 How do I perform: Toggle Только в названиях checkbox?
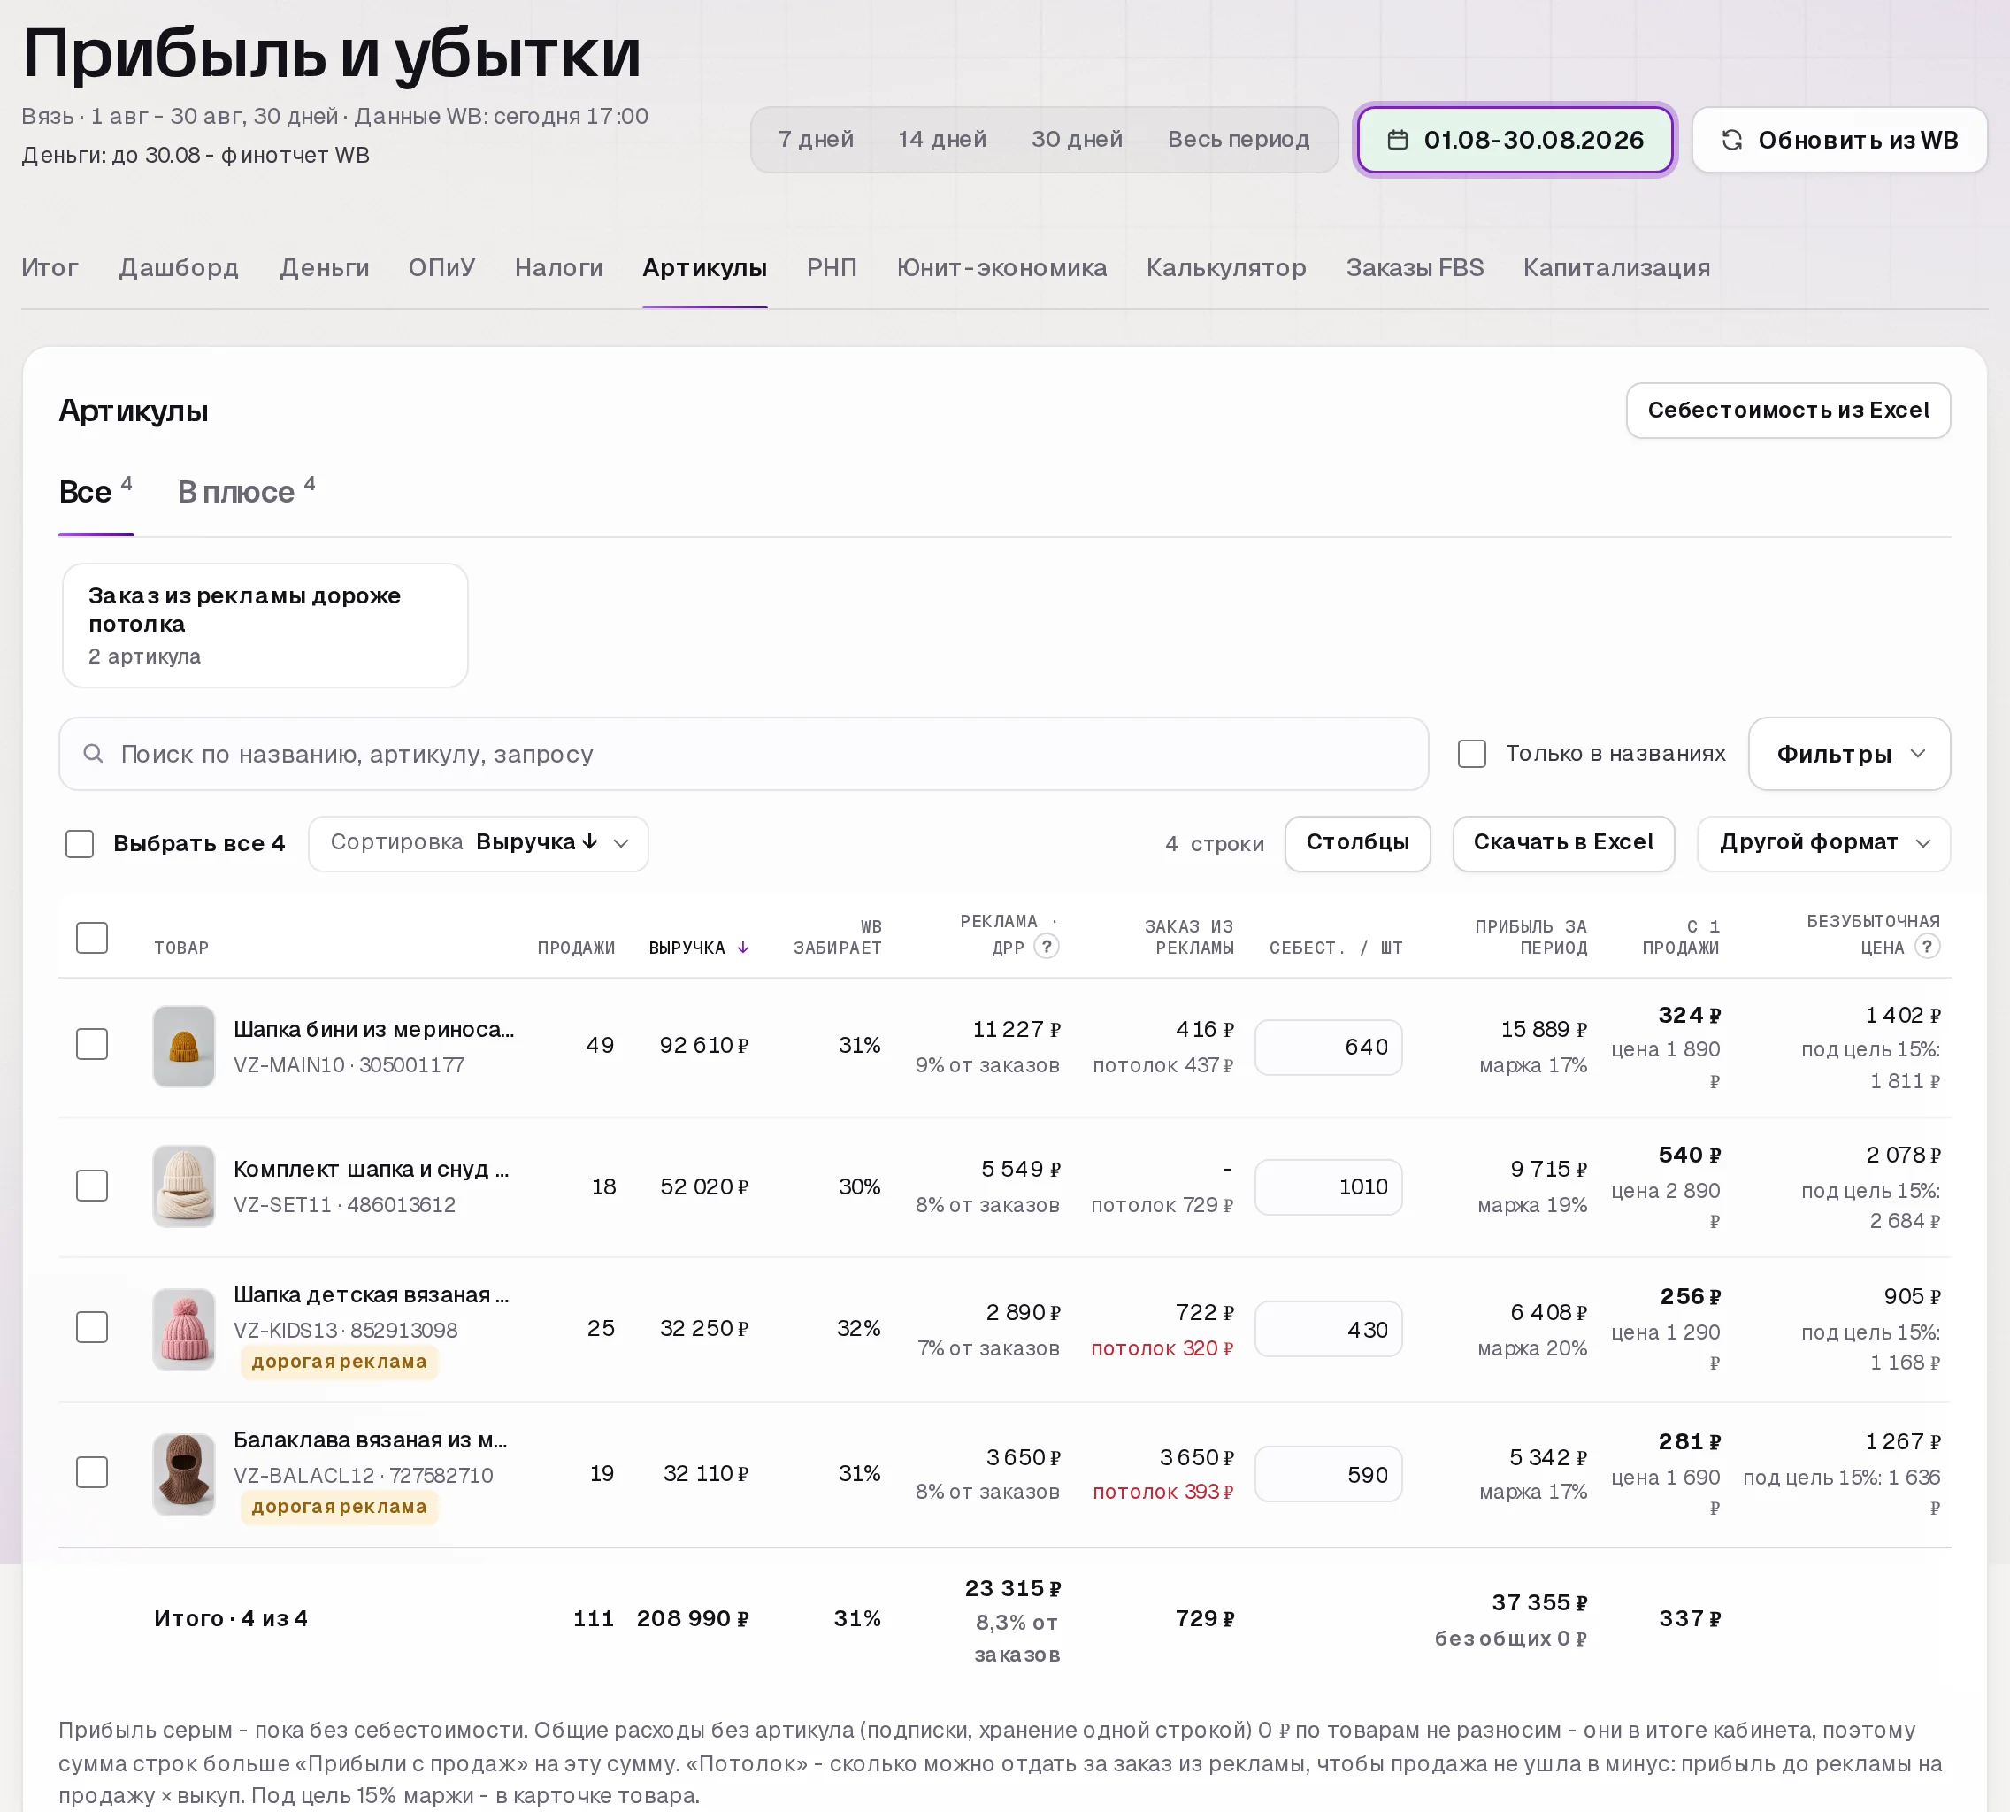point(1471,754)
